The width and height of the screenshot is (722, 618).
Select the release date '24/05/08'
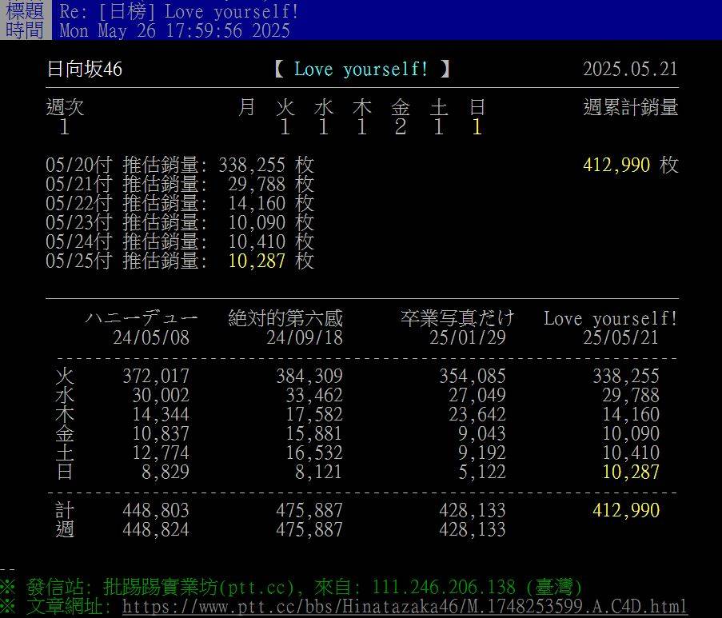tap(151, 337)
